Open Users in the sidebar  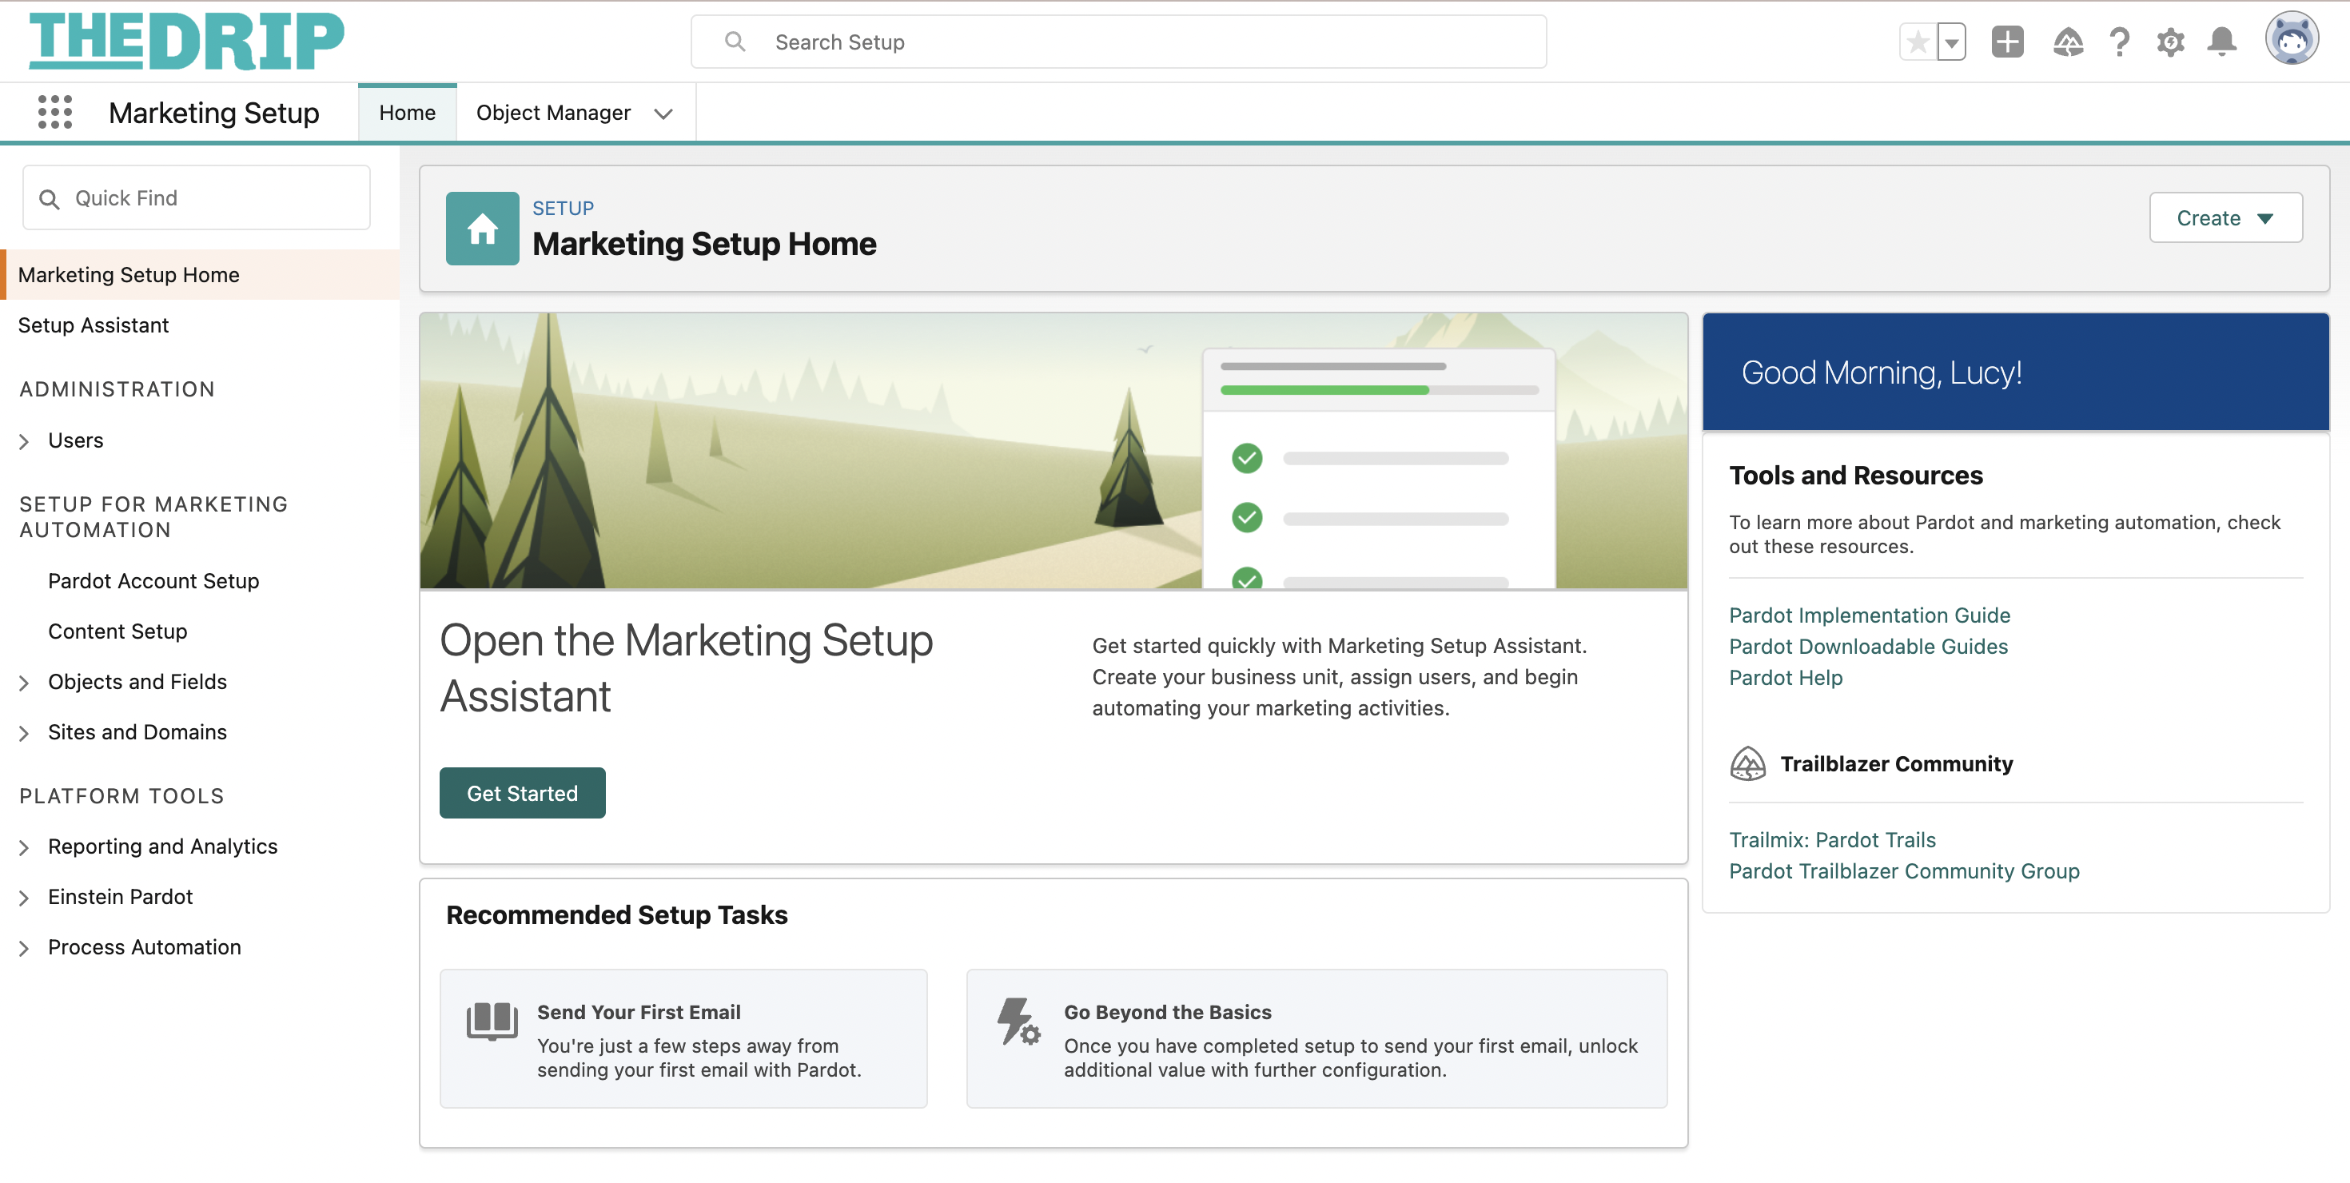point(76,440)
